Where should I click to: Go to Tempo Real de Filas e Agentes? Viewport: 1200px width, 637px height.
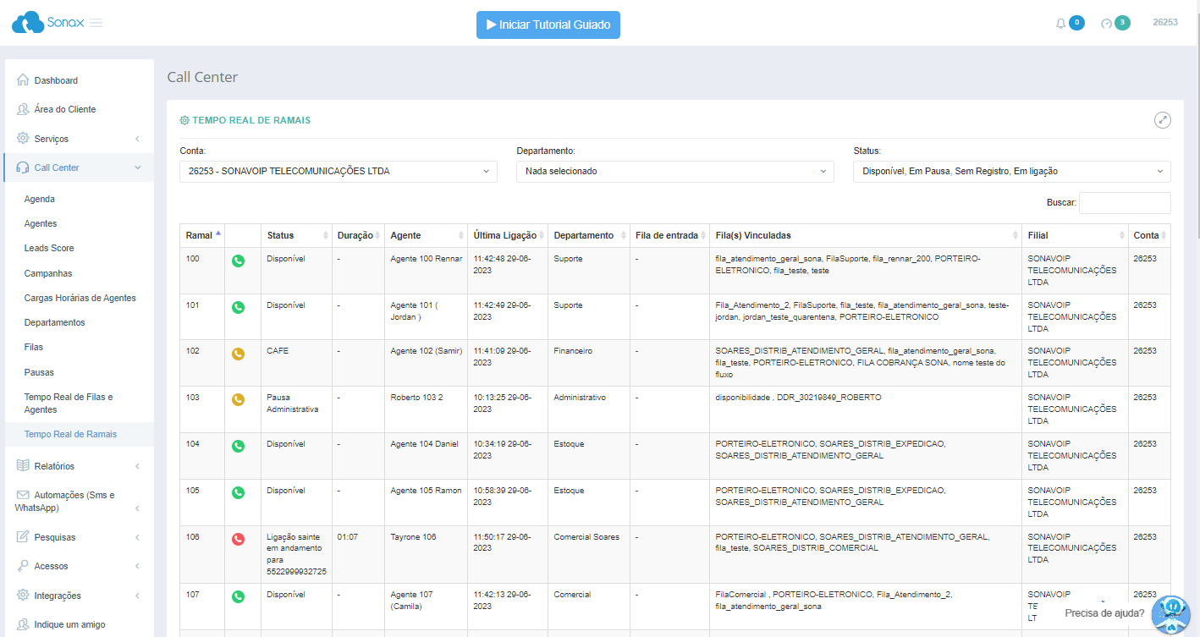tap(69, 403)
